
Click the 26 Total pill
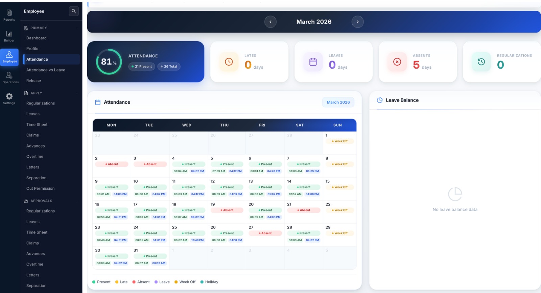coord(169,66)
